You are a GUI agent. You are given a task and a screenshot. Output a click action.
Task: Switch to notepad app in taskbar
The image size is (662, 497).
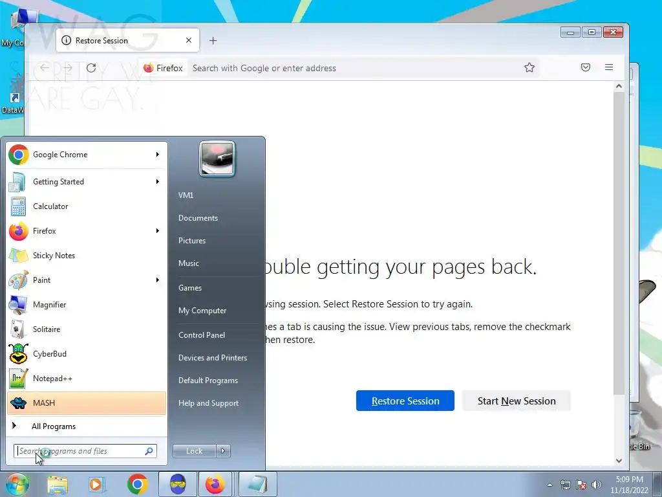point(257,484)
